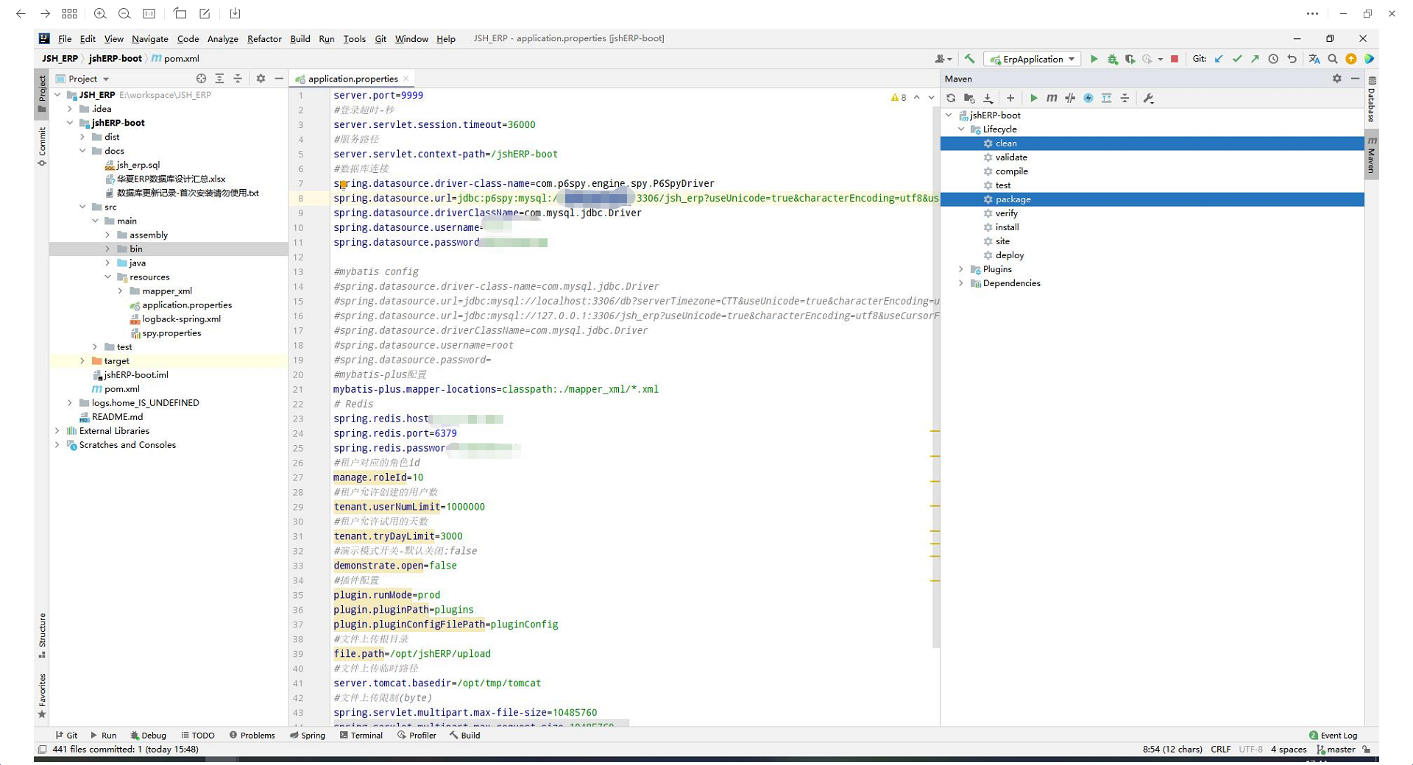Image resolution: width=1413 pixels, height=765 pixels.
Task: Generate sources and update Maven folders
Action: 969,98
